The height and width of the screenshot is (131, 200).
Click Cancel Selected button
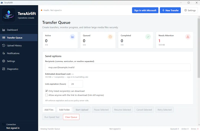144,110
